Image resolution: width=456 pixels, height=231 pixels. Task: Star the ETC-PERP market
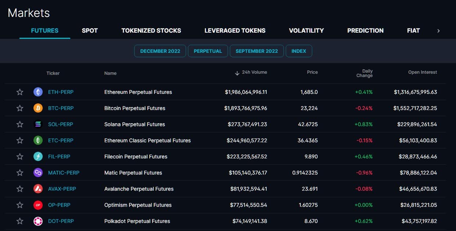click(20, 140)
